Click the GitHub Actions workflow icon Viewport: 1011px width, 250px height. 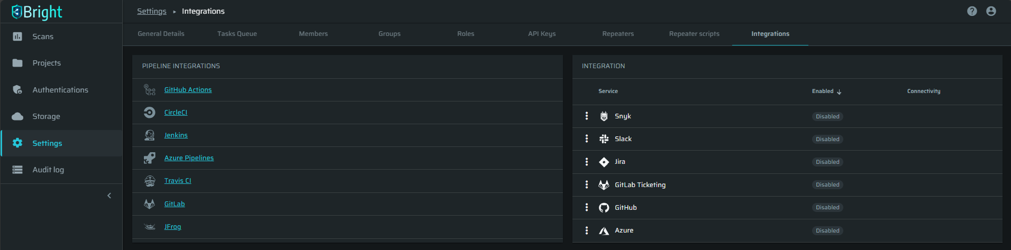pyautogui.click(x=150, y=90)
